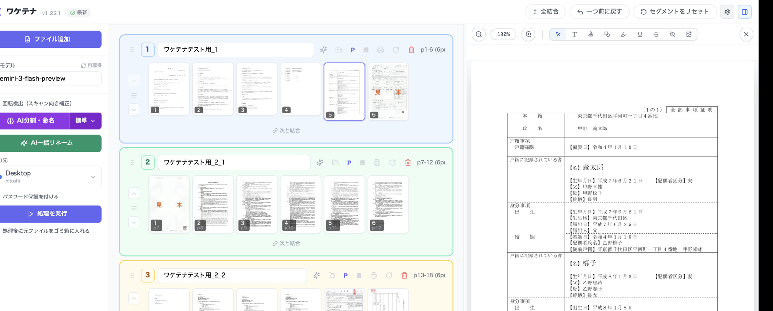
Task: Close the preview panel
Action: (746, 34)
